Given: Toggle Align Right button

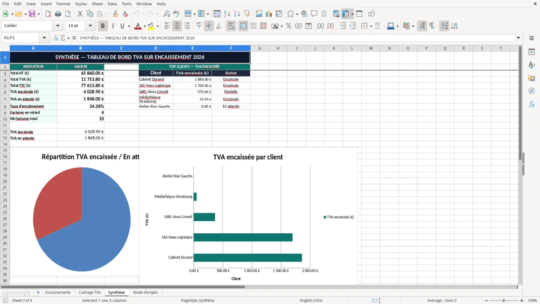Looking at the screenshot, I should click(x=187, y=26).
